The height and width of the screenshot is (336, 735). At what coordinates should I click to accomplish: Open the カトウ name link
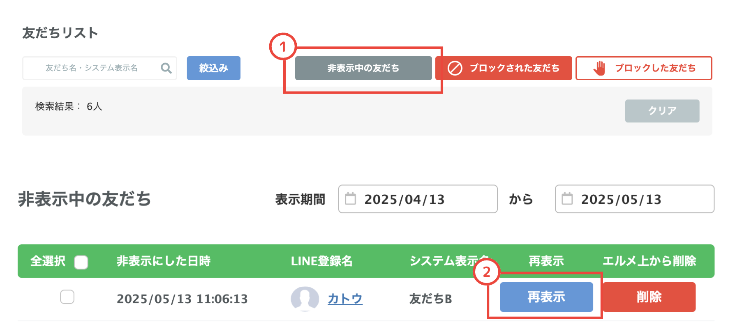[x=345, y=299]
